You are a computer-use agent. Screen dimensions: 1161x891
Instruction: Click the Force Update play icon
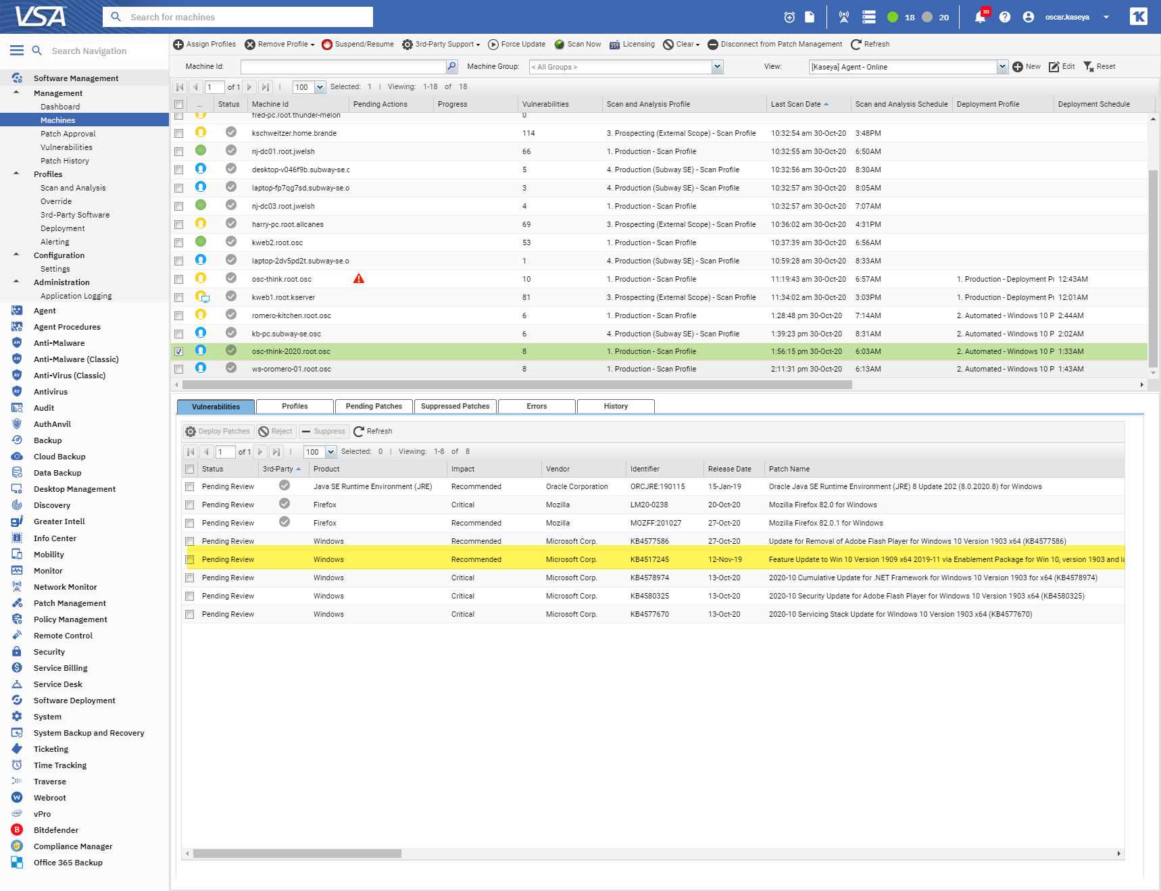[493, 45]
